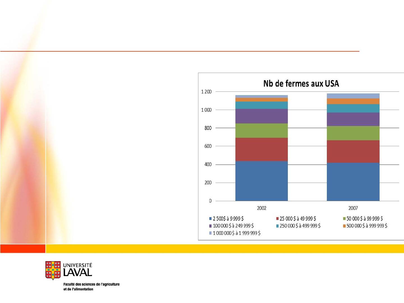Select the blue 2 500$ à 9 999 $ legend swatch
Viewport: 404px width, 303px height.
[210, 219]
